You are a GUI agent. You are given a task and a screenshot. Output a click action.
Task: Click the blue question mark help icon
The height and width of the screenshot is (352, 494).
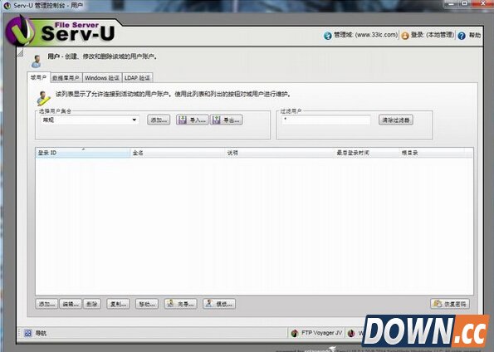[462, 36]
